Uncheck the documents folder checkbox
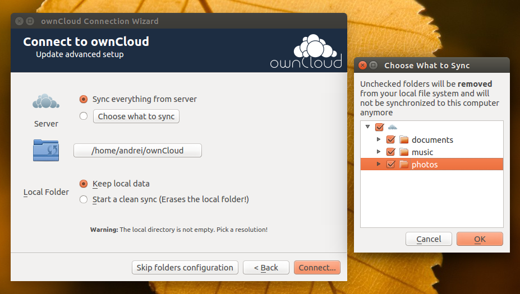Screen dimensions: 520x294 click(x=390, y=139)
